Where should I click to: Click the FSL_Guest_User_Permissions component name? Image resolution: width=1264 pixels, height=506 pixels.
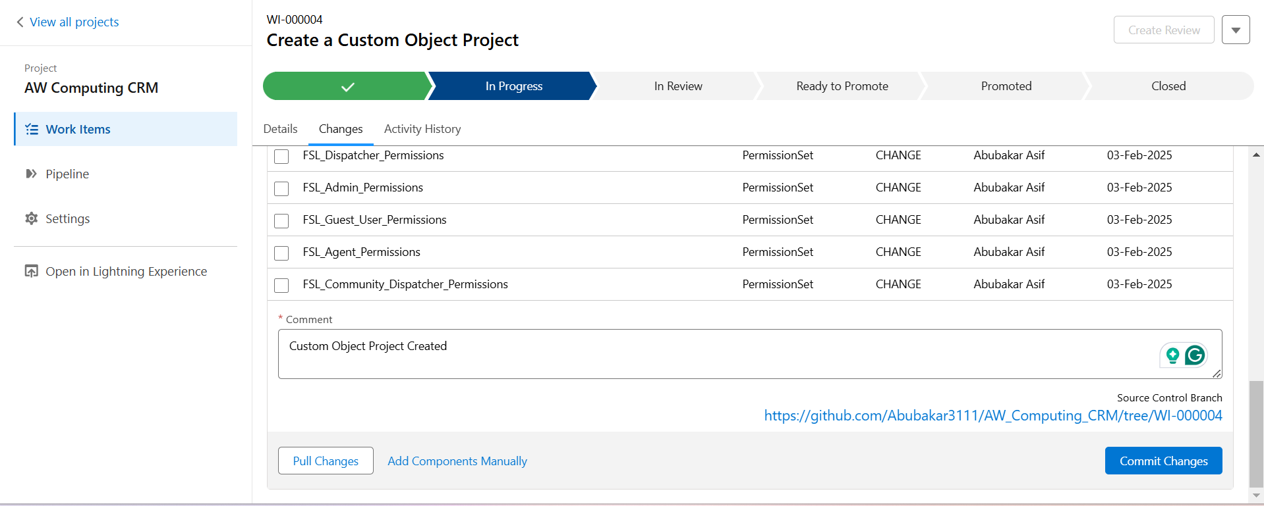374,220
